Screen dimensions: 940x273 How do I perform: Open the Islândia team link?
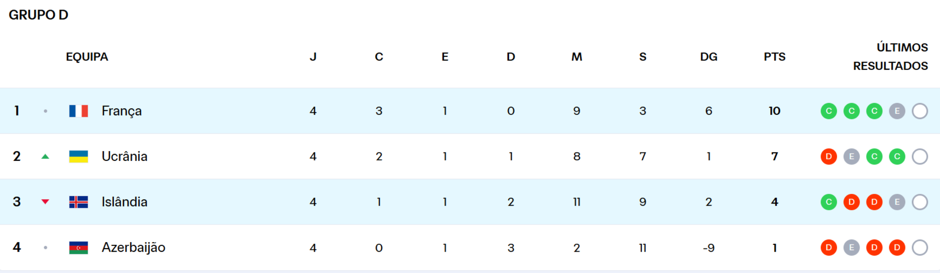click(x=124, y=202)
